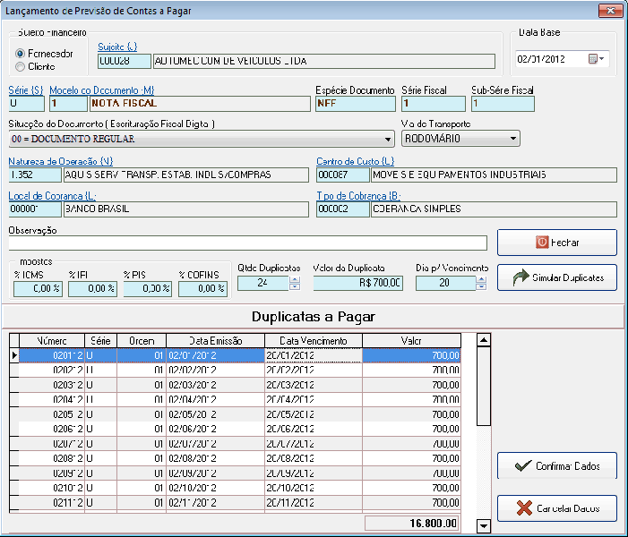Open the Data Base calendar dropdown
The image size is (628, 537).
(x=597, y=59)
